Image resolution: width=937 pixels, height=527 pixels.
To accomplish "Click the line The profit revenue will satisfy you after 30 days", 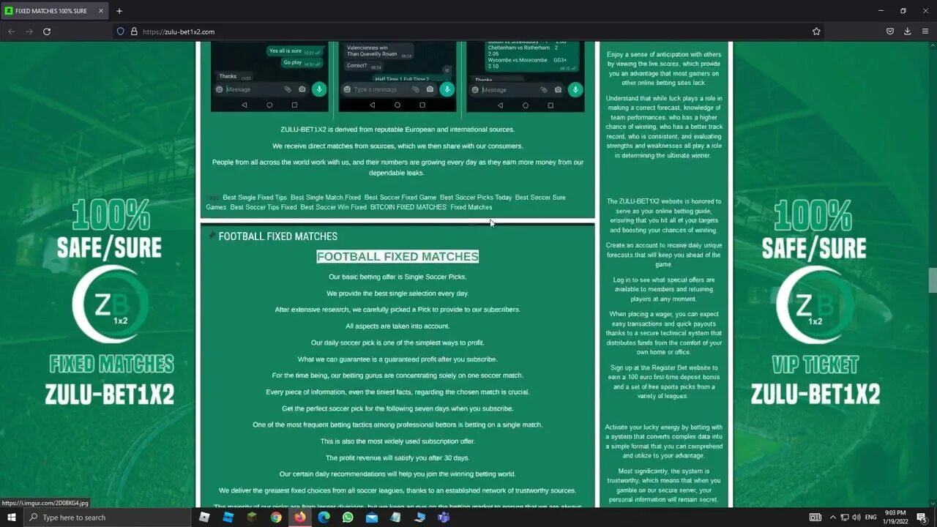I will (397, 458).
